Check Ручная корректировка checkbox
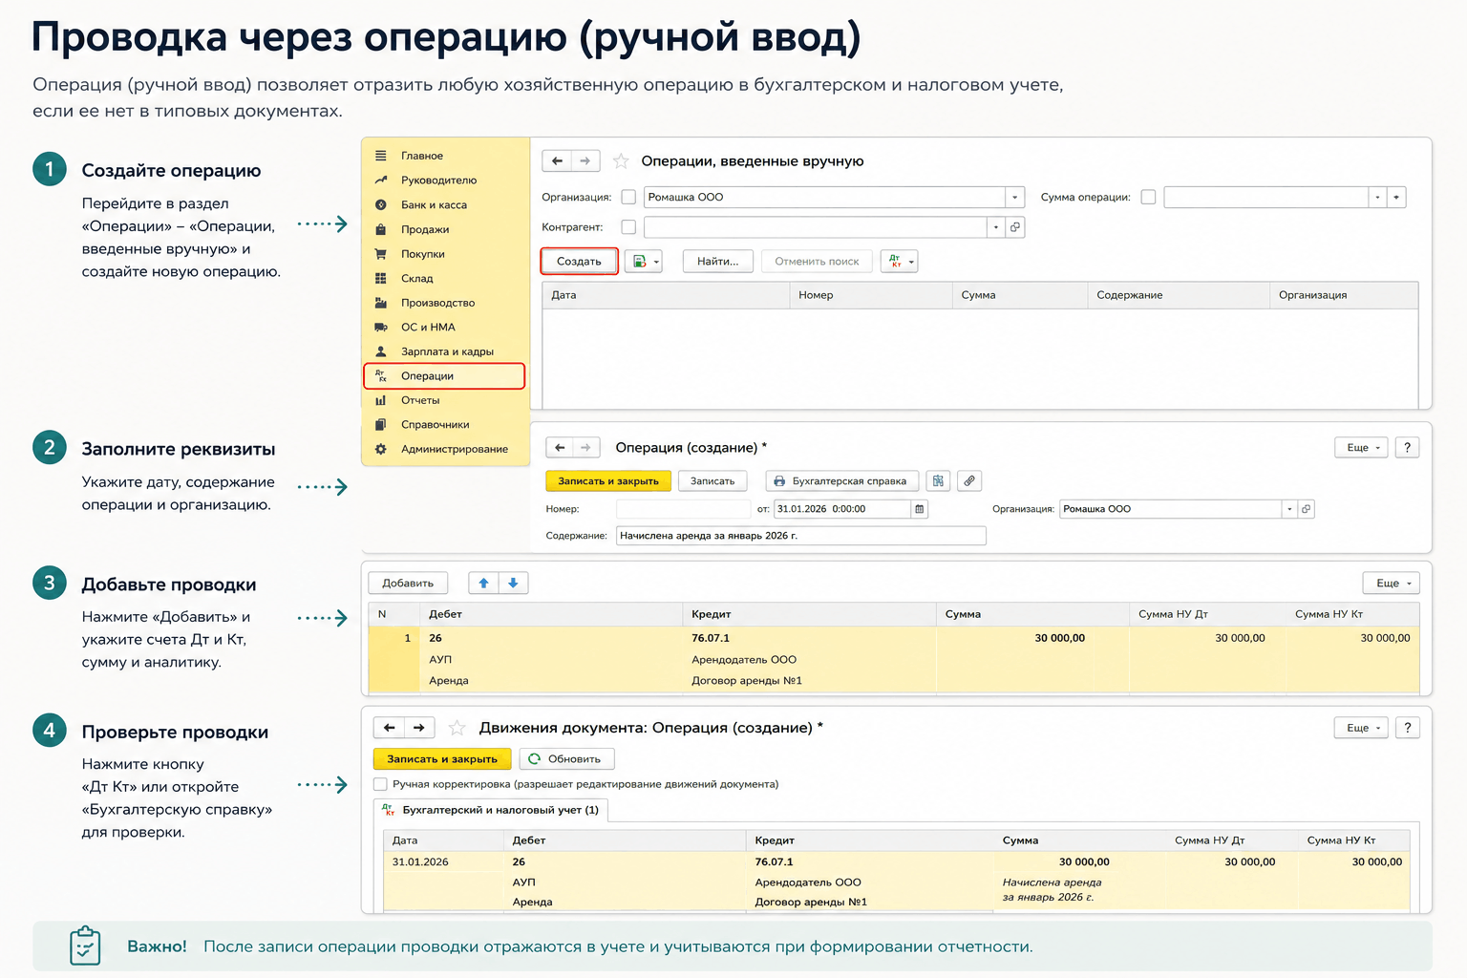 tap(381, 784)
